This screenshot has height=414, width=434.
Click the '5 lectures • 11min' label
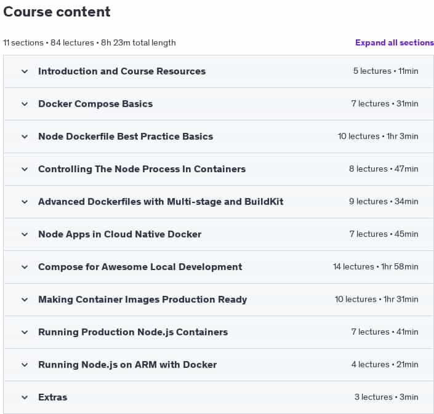[385, 71]
